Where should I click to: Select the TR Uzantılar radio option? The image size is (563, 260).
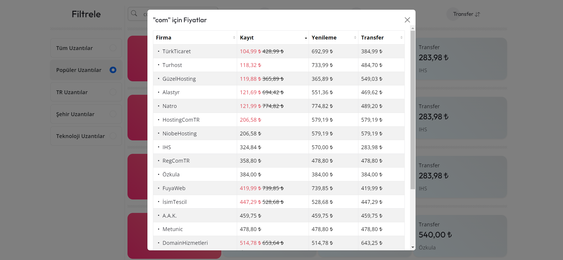(113, 92)
